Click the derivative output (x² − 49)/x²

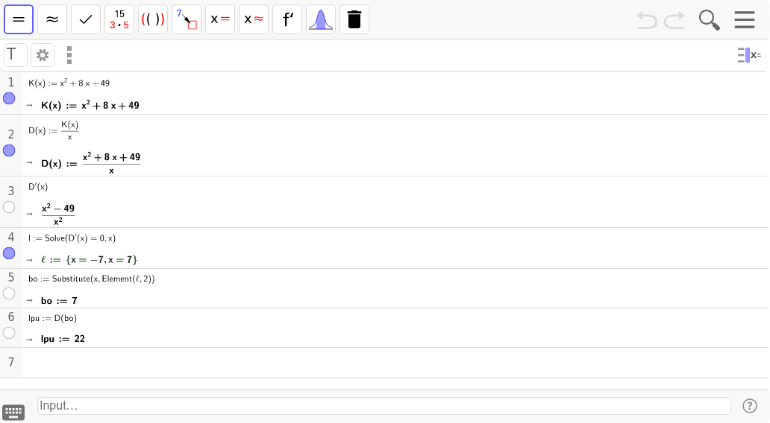tap(58, 214)
